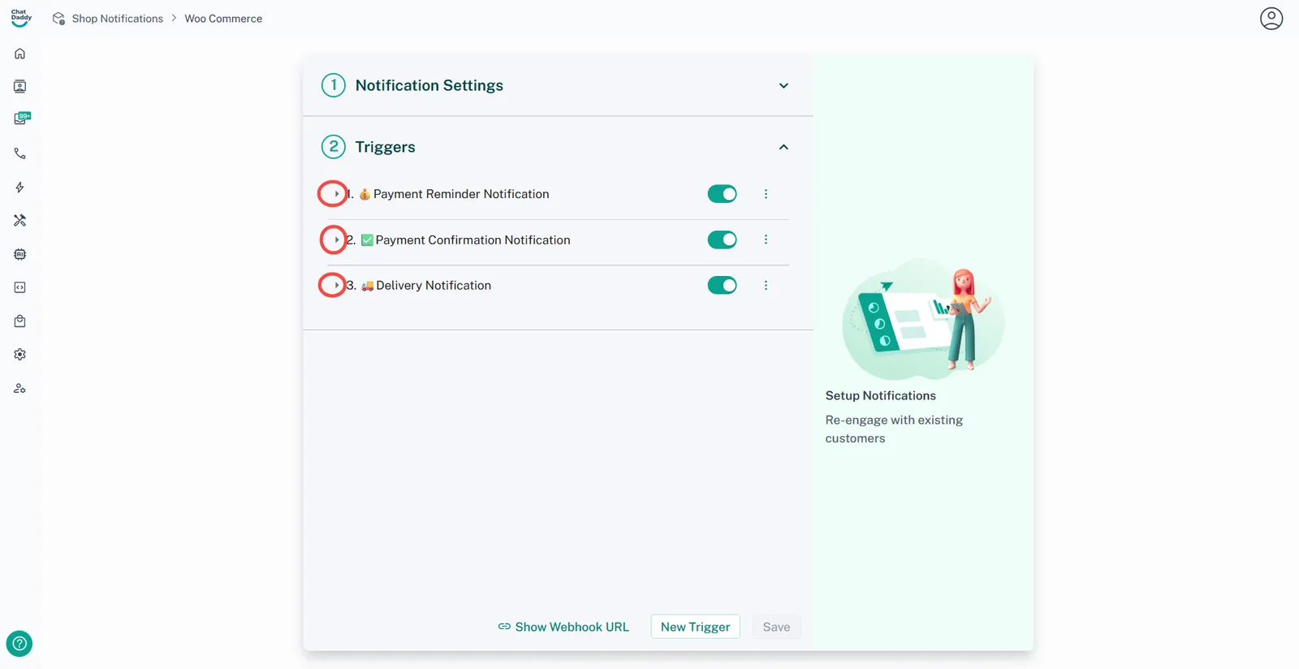Open the user profile avatar icon
Viewport: 1299px width, 669px height.
(x=1271, y=19)
